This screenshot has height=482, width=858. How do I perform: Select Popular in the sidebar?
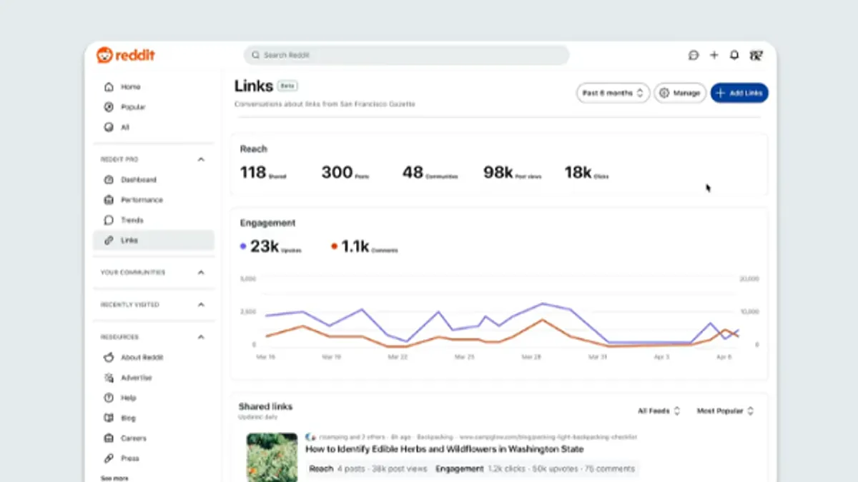[132, 107]
